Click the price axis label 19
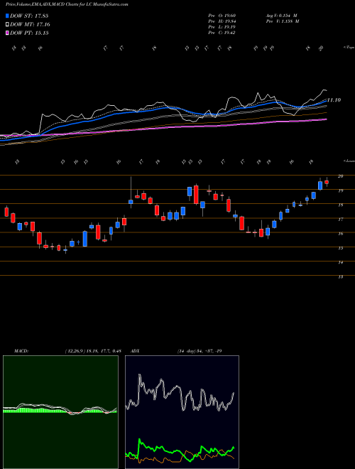 click(340, 190)
